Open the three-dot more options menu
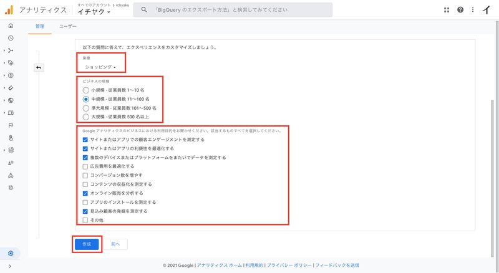Viewport: 499px width, 273px height. (473, 10)
